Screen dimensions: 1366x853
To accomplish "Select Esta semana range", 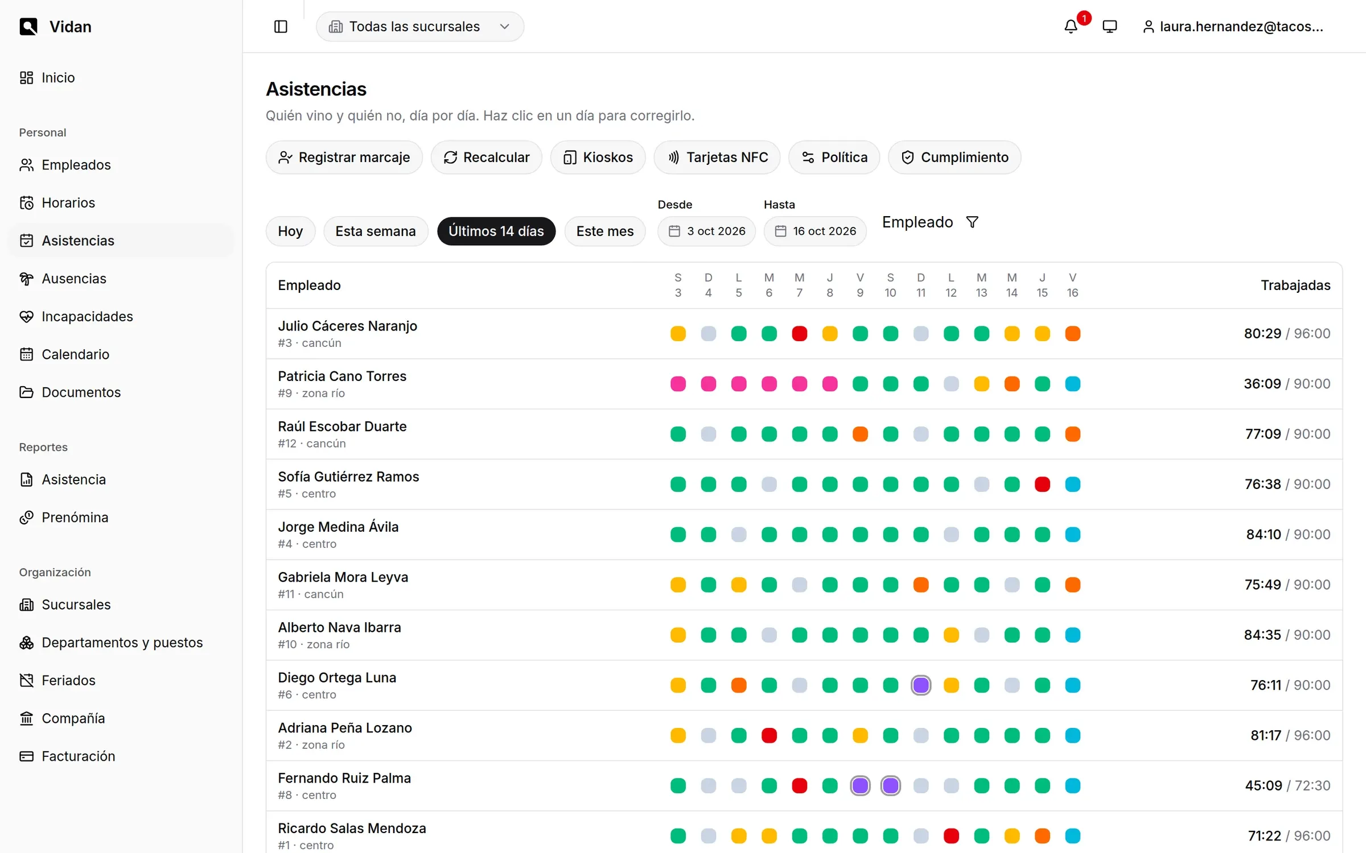I will [376, 231].
